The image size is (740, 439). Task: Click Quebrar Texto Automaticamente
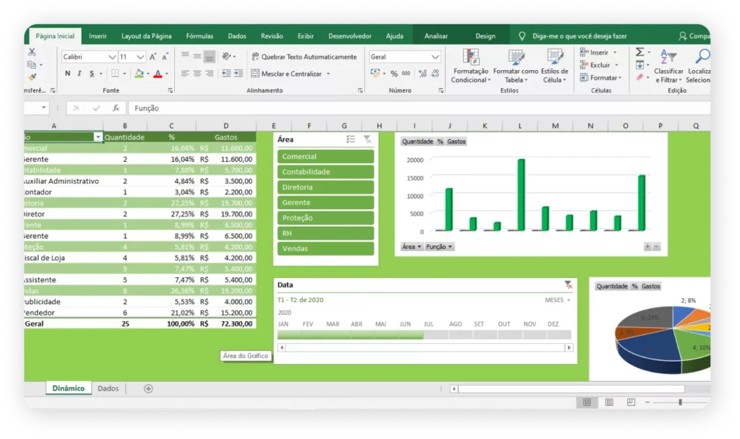coord(304,57)
